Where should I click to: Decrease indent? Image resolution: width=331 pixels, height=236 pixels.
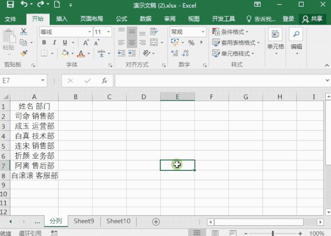[x=122, y=53]
